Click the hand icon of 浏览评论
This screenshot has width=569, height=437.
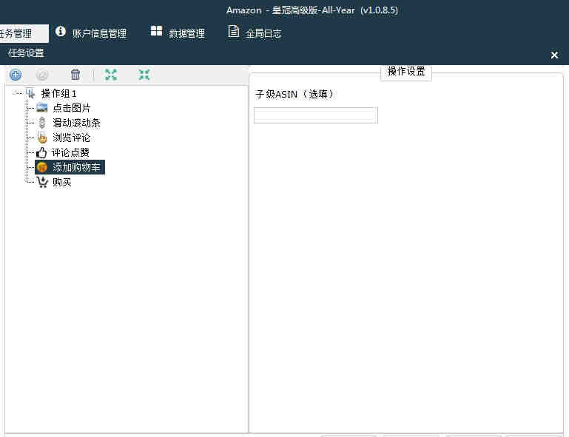(x=42, y=138)
